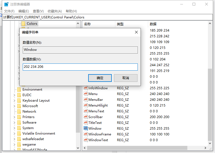215x153 pixels.
Task: Click the Scrollbar value's string icon
Action: [85, 117]
